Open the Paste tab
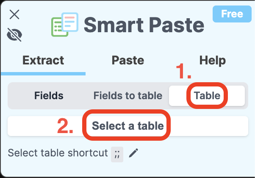255x178 pixels. [x=128, y=60]
